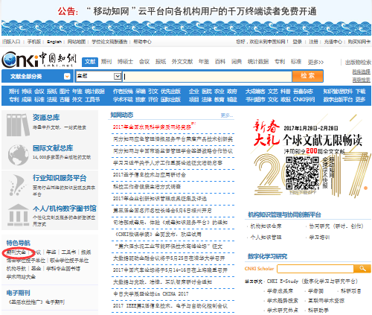Open 学习培训 link
The height and width of the screenshot is (315, 372).
tap(319, 238)
